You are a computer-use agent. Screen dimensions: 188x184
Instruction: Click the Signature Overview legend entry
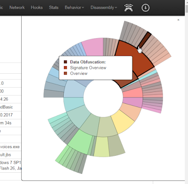coord(88,68)
